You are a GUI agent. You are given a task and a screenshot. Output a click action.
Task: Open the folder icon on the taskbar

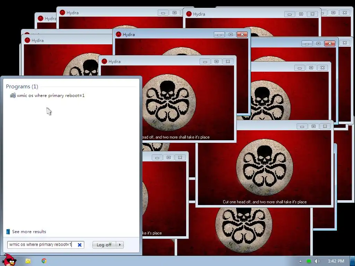pyautogui.click(x=28, y=261)
